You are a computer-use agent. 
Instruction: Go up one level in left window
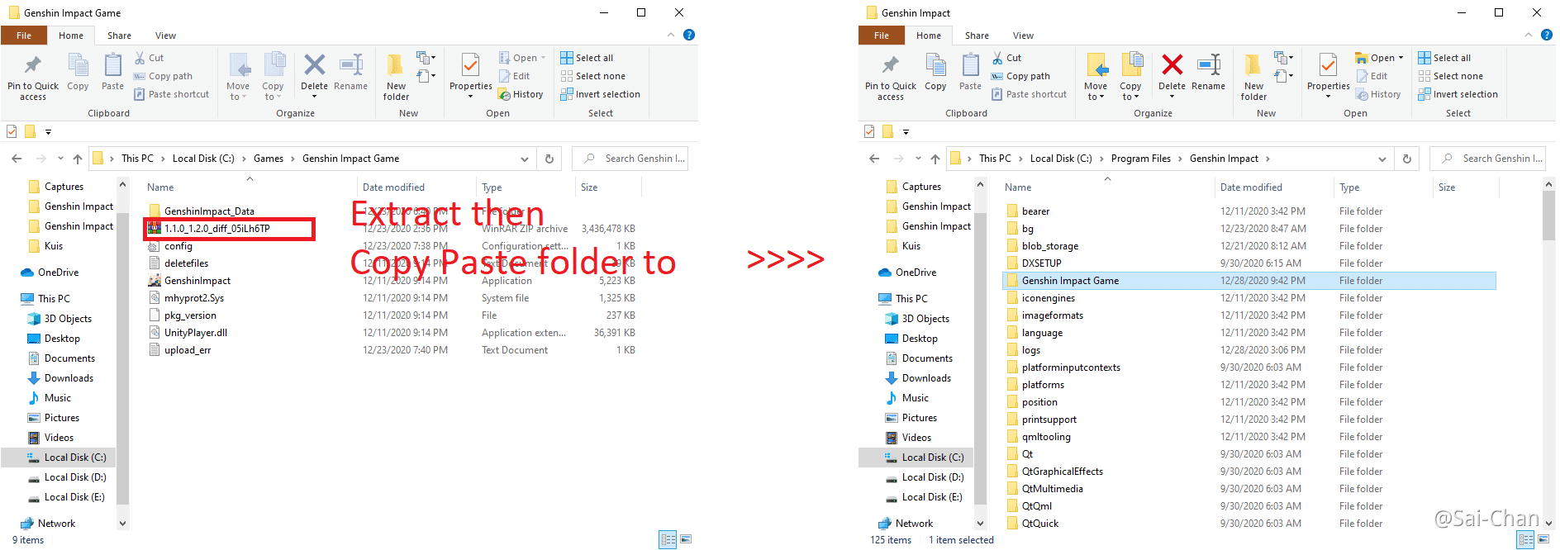(x=78, y=159)
